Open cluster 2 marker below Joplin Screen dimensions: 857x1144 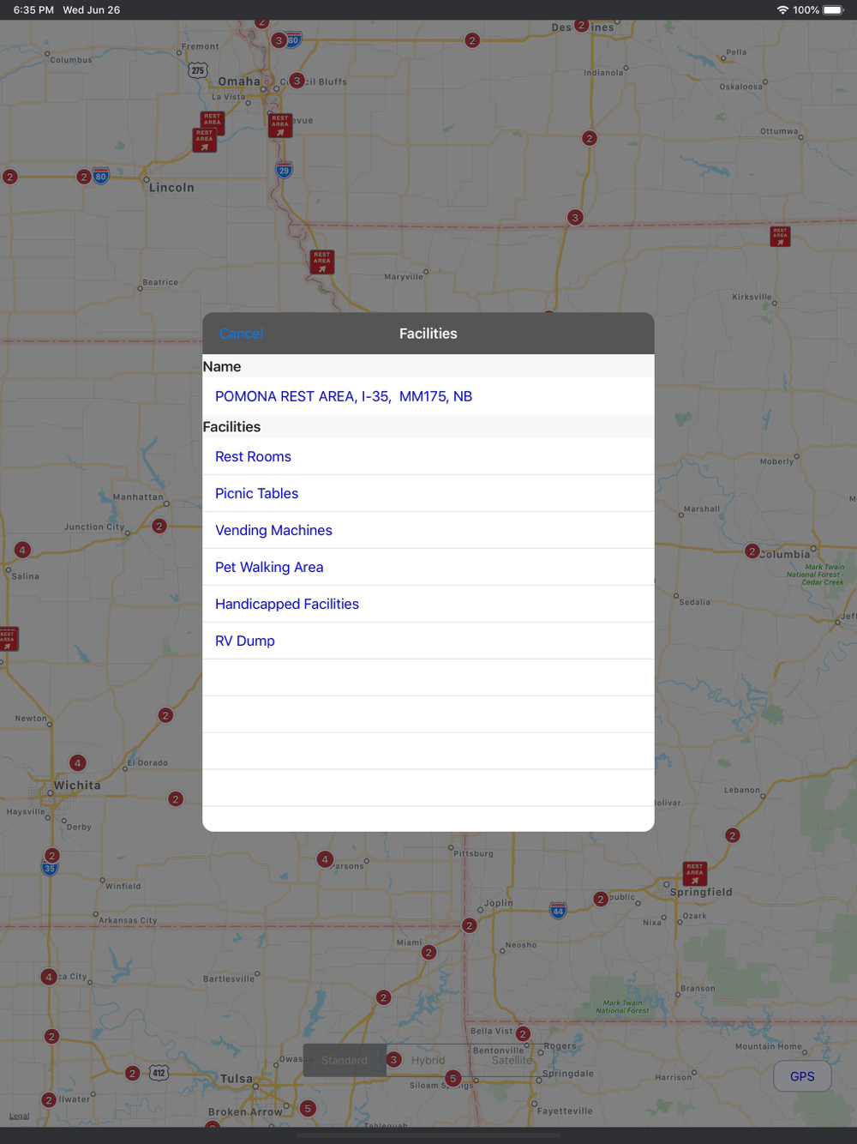[x=469, y=925]
